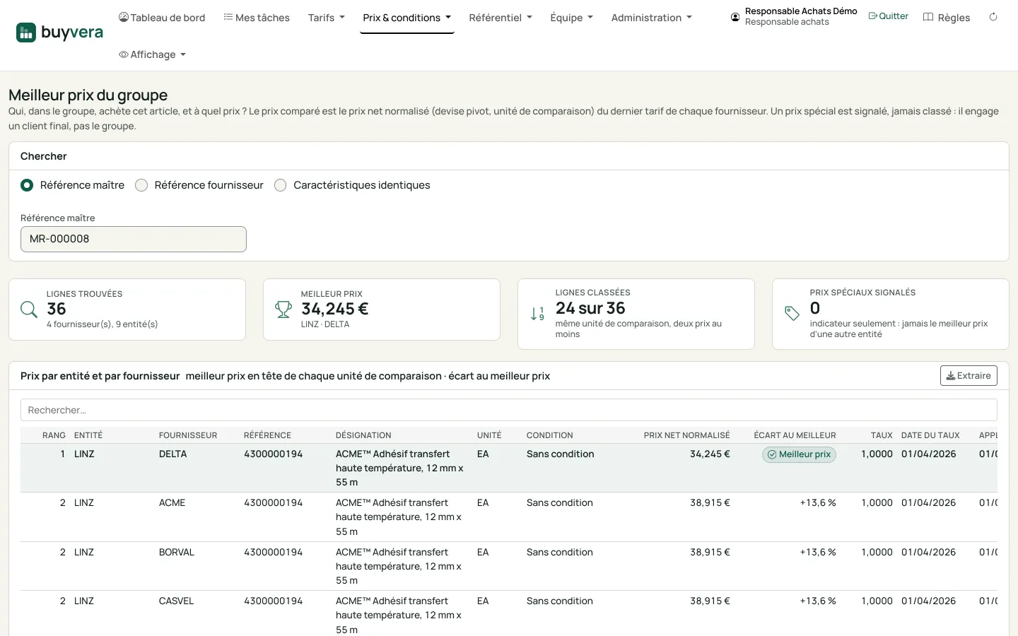Focus the Rechercher search box above the table

pyautogui.click(x=509, y=410)
